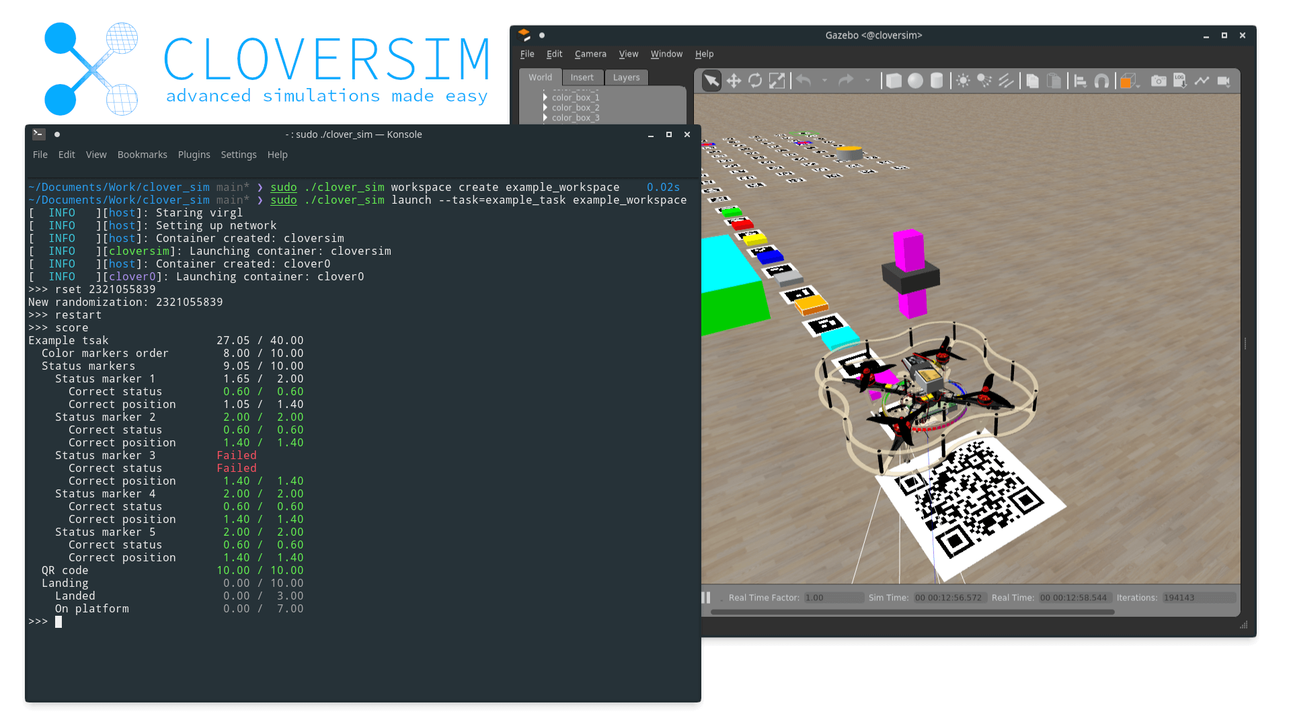Capture a screenshot with the camera icon
The width and height of the screenshot is (1291, 726).
click(1159, 81)
